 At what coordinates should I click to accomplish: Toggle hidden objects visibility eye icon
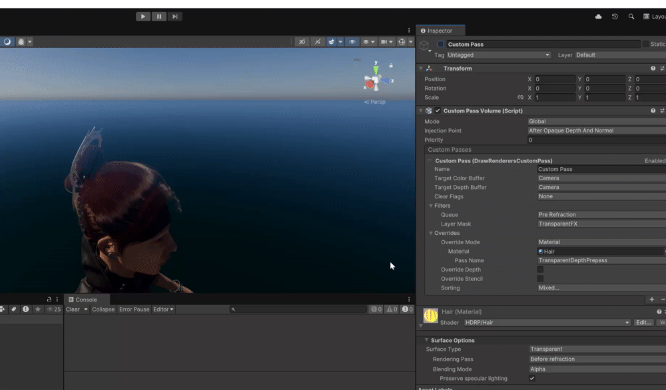352,41
